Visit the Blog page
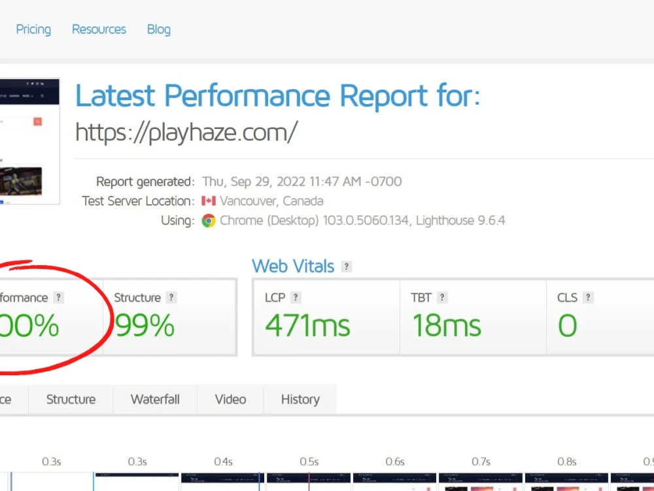The width and height of the screenshot is (654, 491). click(158, 29)
